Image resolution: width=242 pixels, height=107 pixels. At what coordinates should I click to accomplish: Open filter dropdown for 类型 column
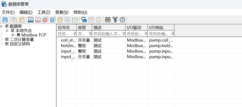pyautogui.click(x=90, y=34)
